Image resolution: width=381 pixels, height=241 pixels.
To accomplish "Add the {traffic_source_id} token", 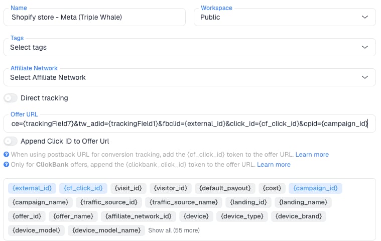I will point(109,202).
